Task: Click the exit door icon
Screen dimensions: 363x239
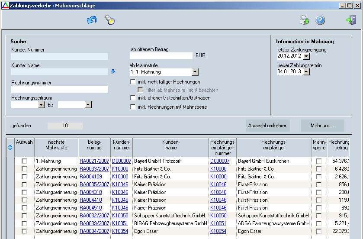Action: pyautogui.click(x=351, y=20)
